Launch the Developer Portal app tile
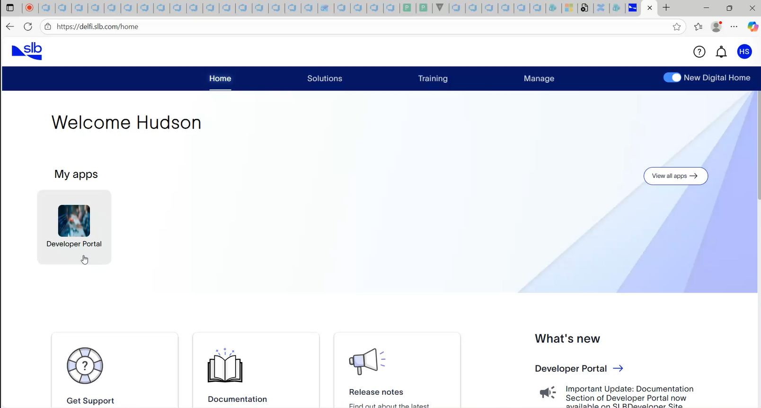Image resolution: width=761 pixels, height=408 pixels. pos(74,227)
